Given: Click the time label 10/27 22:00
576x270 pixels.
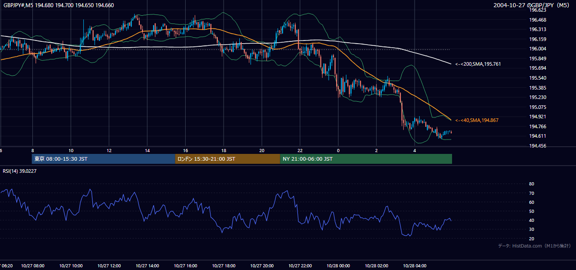Looking at the screenshot, I should (x=300, y=266).
